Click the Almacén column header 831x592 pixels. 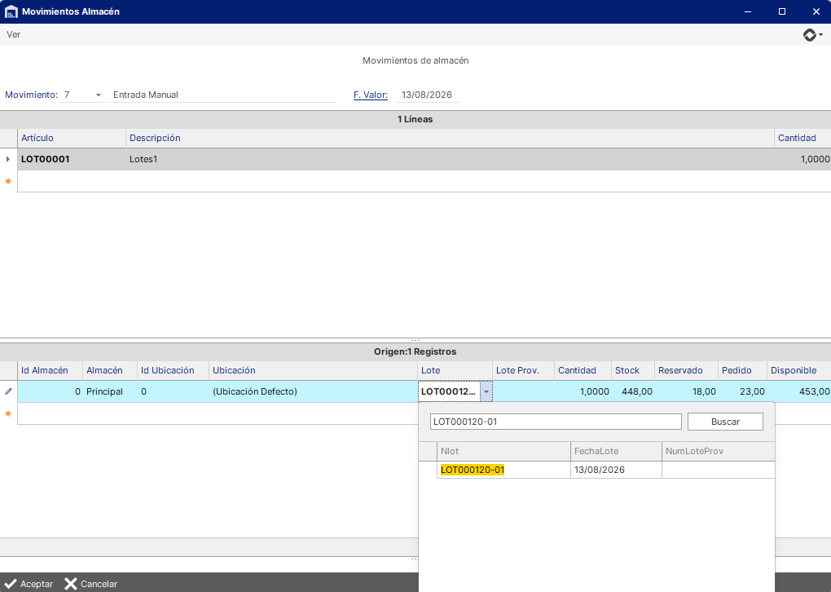tap(110, 370)
